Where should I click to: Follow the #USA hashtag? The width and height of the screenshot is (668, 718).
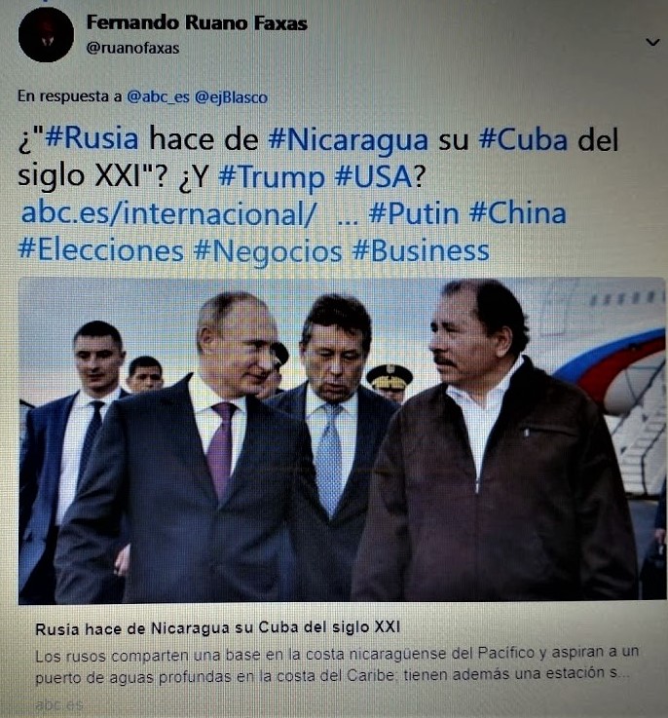point(374,176)
